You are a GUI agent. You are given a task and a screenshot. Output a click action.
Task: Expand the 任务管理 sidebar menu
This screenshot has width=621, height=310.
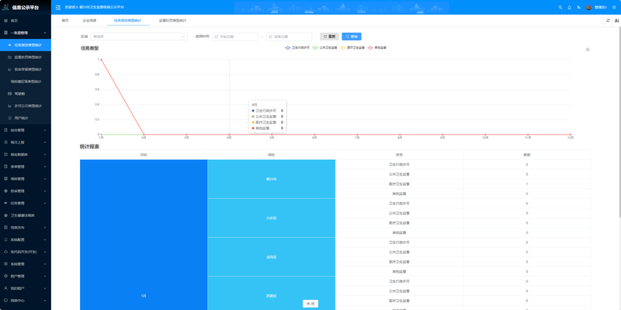(26, 204)
